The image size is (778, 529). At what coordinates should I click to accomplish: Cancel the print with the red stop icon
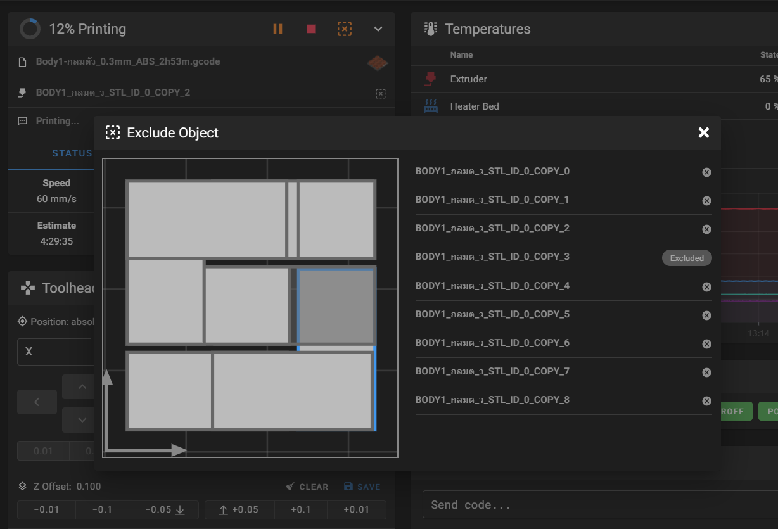pyautogui.click(x=310, y=29)
